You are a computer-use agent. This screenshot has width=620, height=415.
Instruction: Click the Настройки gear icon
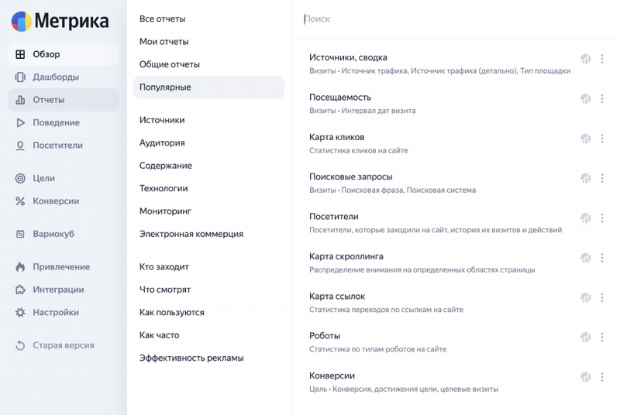[x=20, y=313]
